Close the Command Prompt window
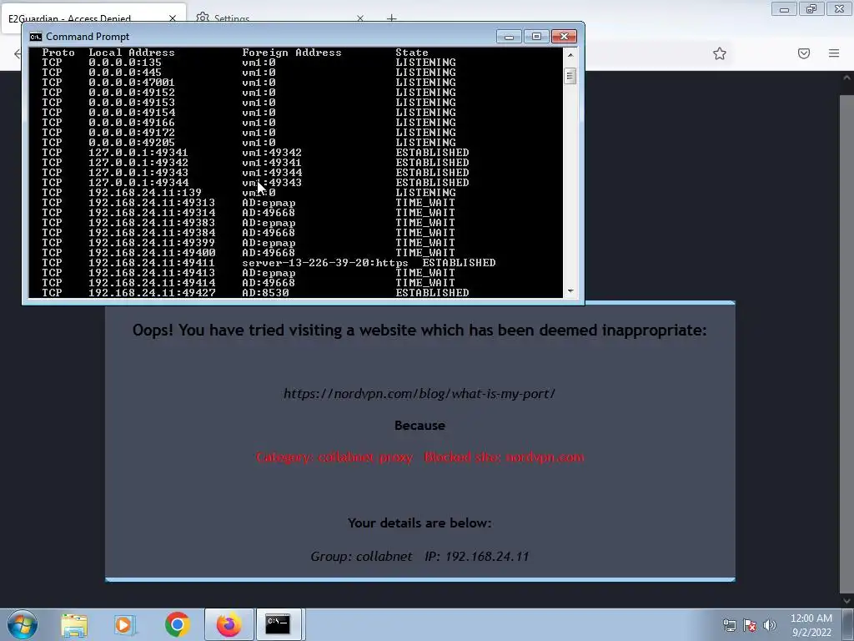Image resolution: width=854 pixels, height=641 pixels. tap(565, 37)
